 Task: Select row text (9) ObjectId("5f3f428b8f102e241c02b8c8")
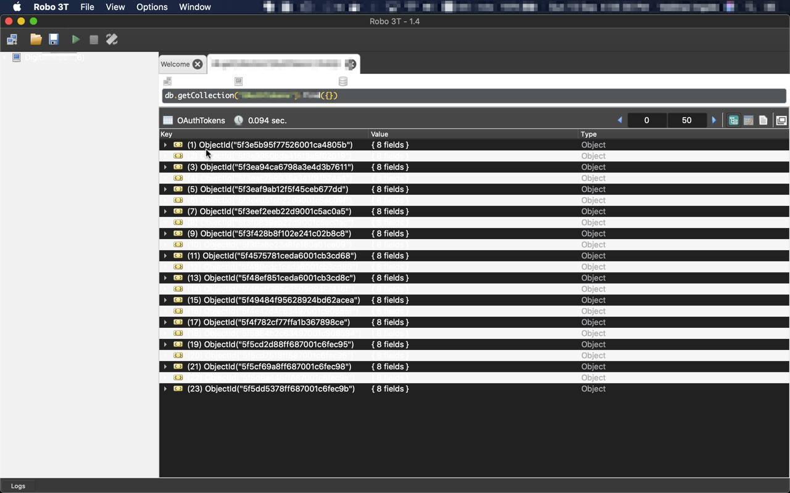pos(269,234)
